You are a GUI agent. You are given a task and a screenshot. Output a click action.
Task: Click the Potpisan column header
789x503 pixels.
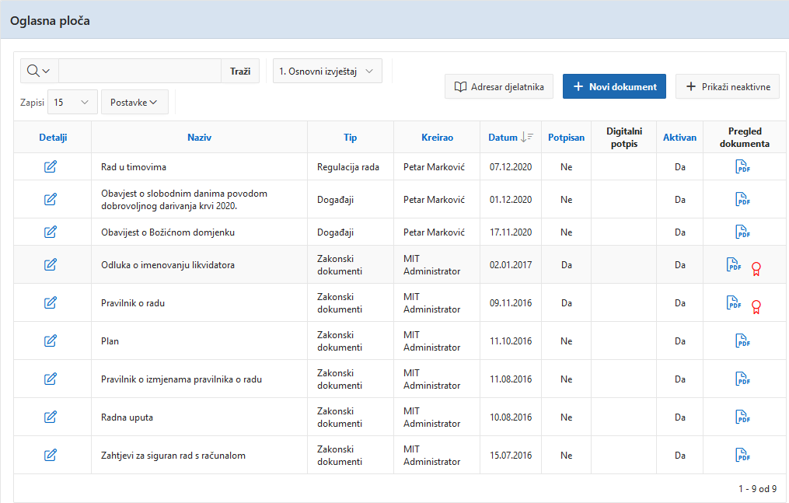point(566,137)
